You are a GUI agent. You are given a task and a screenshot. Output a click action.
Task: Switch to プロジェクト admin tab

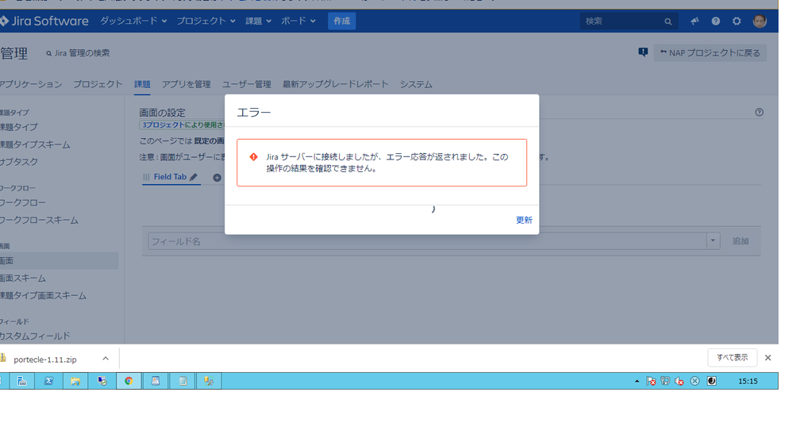click(98, 84)
